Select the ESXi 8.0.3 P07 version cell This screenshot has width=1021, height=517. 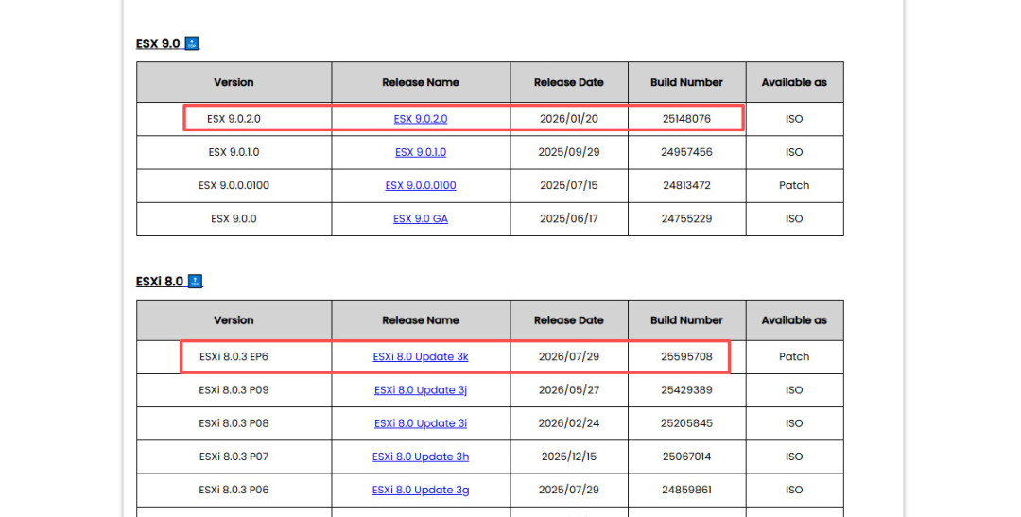pos(234,457)
